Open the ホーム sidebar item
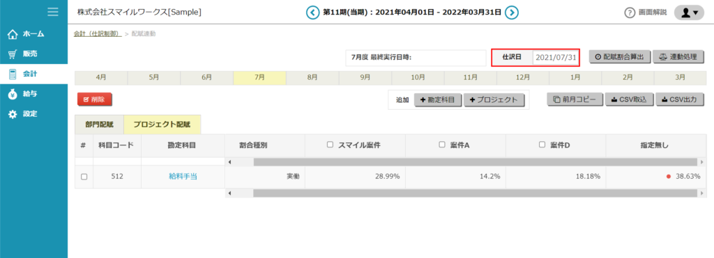The height and width of the screenshot is (258, 714). (x=33, y=34)
